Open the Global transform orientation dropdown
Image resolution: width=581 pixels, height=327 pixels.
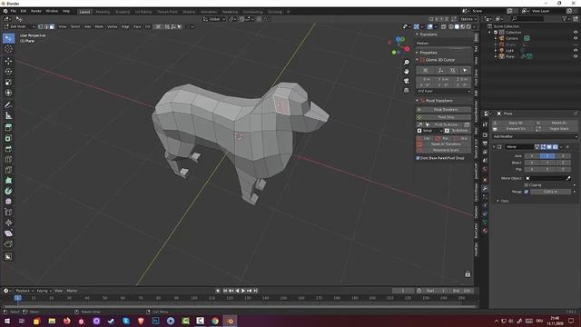coord(214,19)
